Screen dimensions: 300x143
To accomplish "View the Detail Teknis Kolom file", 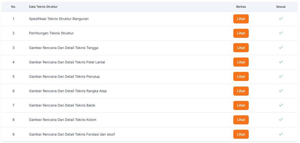I will point(241,120).
